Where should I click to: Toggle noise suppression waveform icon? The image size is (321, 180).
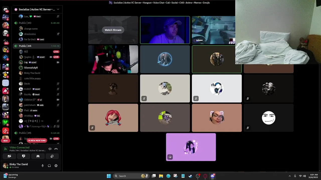coord(50,149)
